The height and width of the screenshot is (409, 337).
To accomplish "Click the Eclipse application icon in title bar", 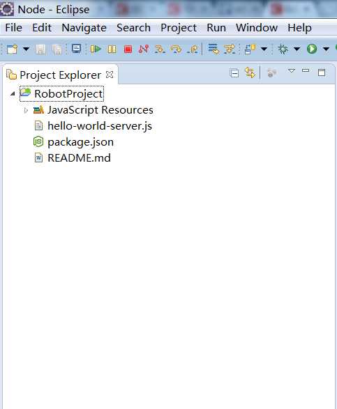I will click(x=7, y=9).
